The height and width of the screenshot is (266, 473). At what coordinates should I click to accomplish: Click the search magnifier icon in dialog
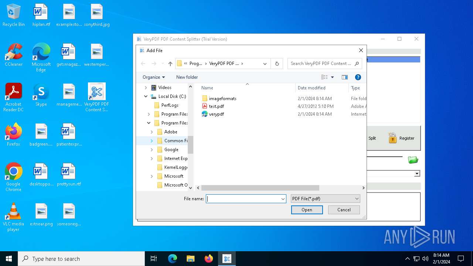pyautogui.click(x=357, y=64)
